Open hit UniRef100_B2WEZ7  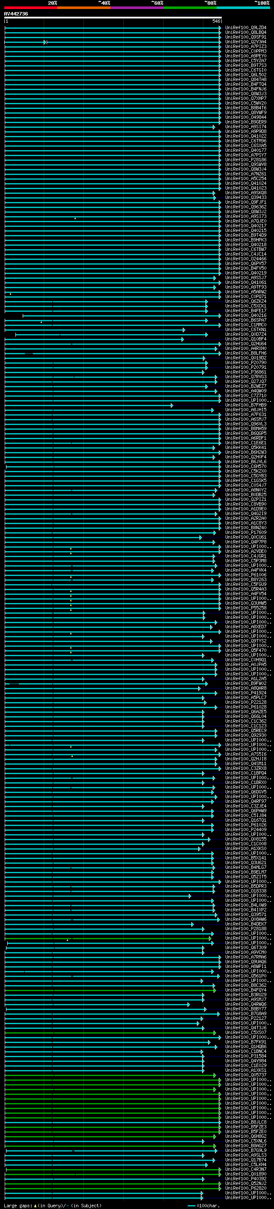[x=245, y=386]
